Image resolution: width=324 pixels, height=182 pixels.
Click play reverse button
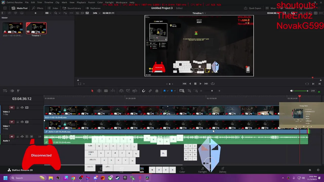click(190, 84)
